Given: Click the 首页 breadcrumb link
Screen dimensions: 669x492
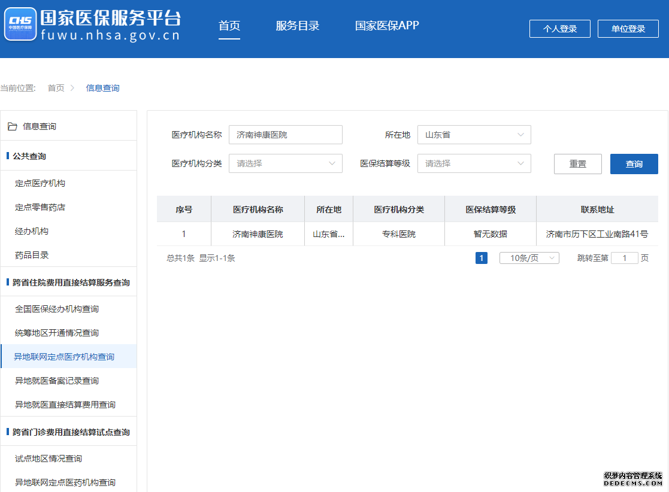Looking at the screenshot, I should coord(56,88).
